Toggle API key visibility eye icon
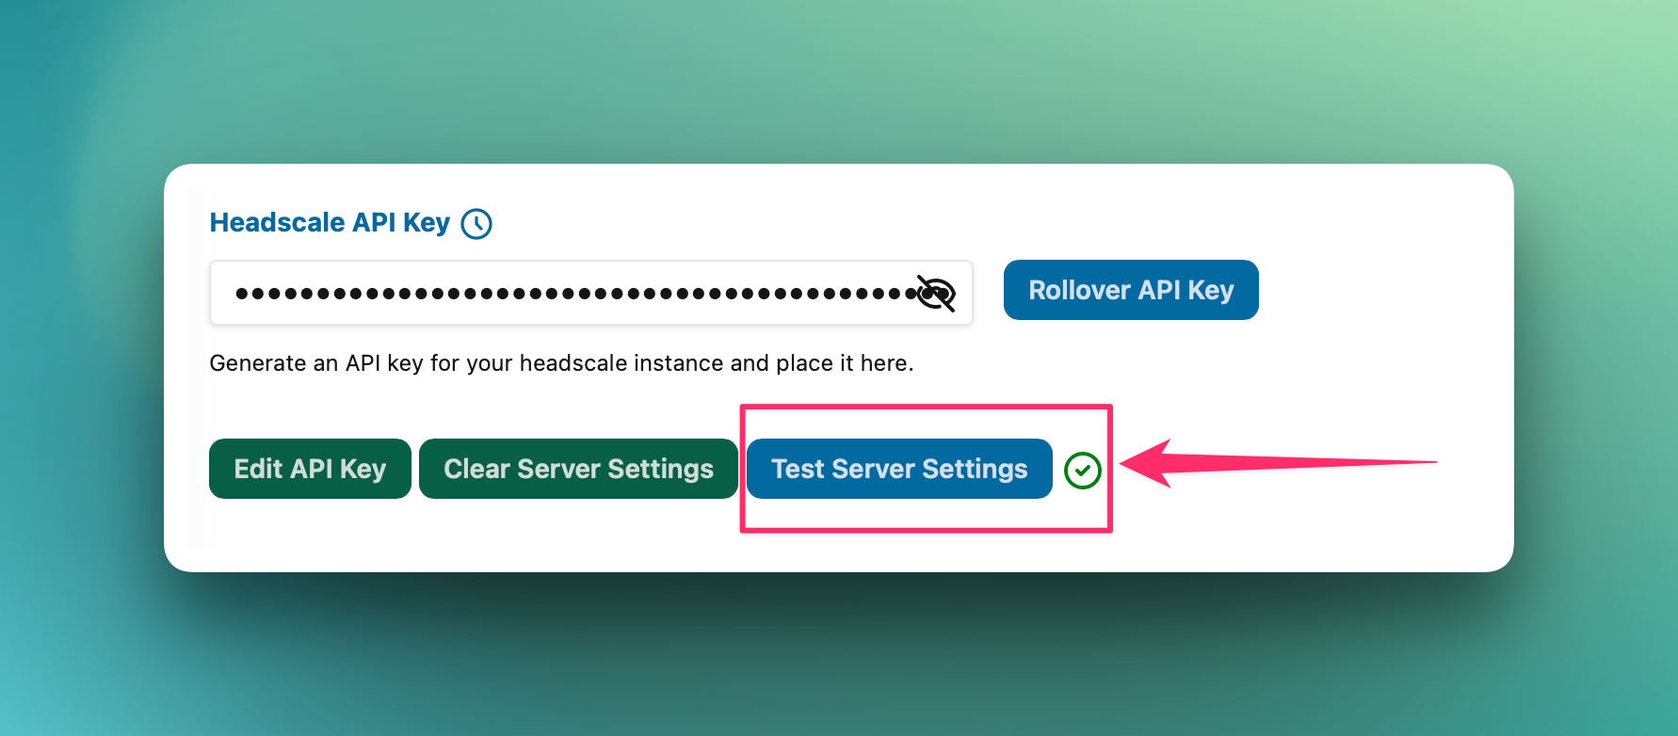The image size is (1678, 736). coord(936,294)
